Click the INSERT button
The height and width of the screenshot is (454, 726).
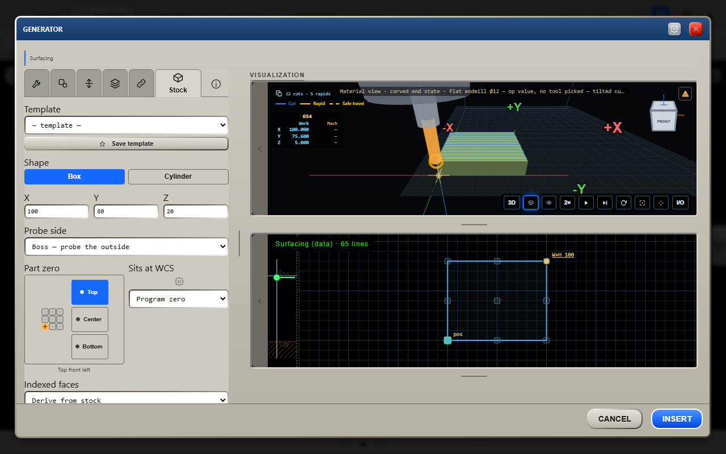677,419
